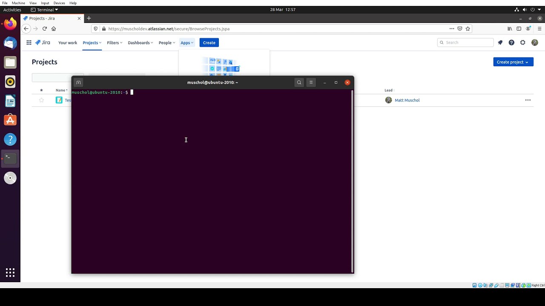The width and height of the screenshot is (545, 306).
Task: Open new tab in Terminal window
Action: [x=78, y=82]
